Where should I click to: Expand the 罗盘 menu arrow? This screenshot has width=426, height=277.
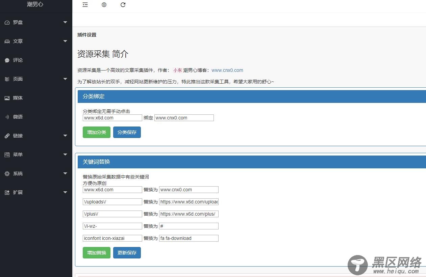65,23
